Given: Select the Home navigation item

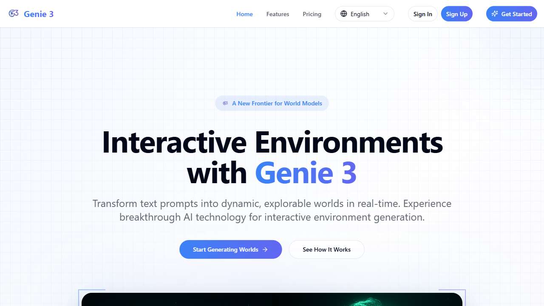Looking at the screenshot, I should [x=244, y=14].
